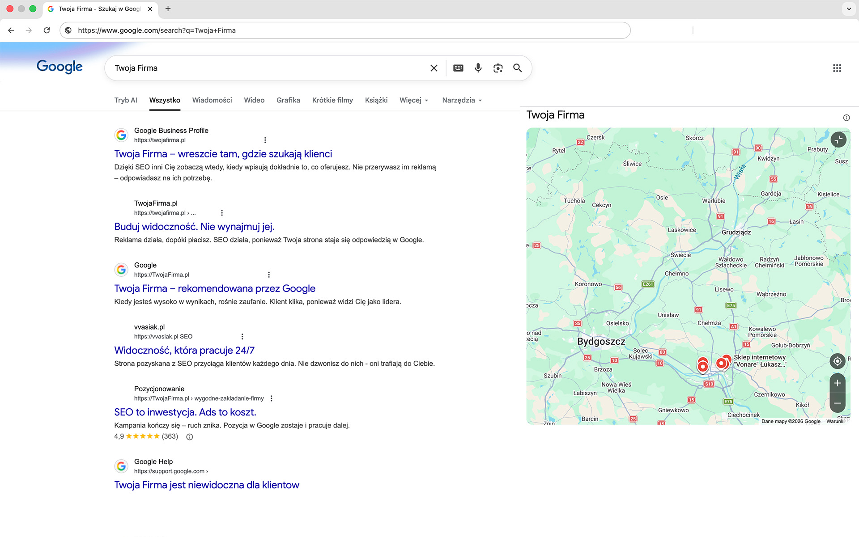Screen dimensions: 859x537
Task: Open the three-dot menu next to Google Business Profile
Action: tap(265, 140)
